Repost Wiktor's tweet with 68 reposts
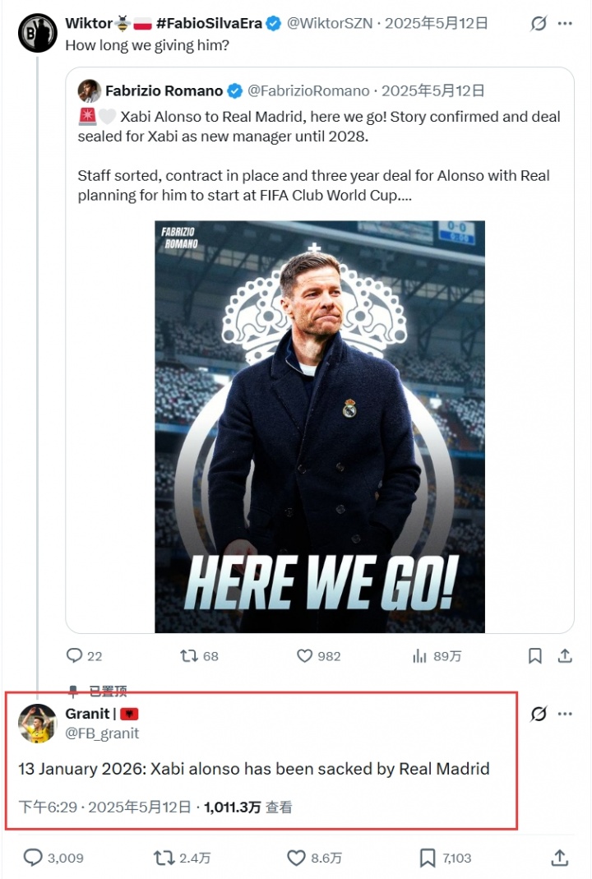Image resolution: width=592 pixels, height=879 pixels. (x=188, y=655)
